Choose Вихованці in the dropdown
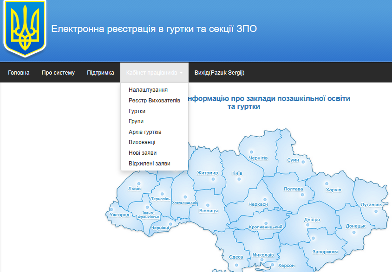The width and height of the screenshot is (392, 272). pos(142,142)
